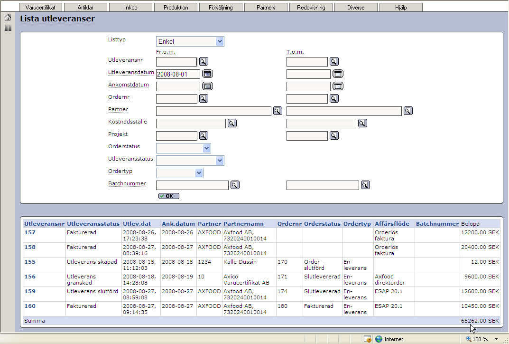Look up Projekt from value
The height and width of the screenshot is (344, 509).
[204, 135]
